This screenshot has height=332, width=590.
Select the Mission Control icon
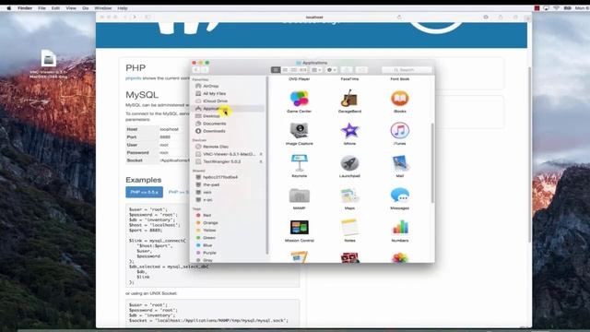tap(299, 228)
